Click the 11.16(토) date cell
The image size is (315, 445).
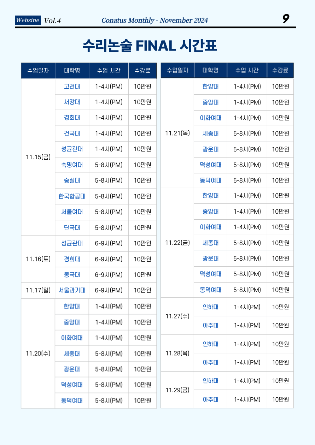(38, 259)
